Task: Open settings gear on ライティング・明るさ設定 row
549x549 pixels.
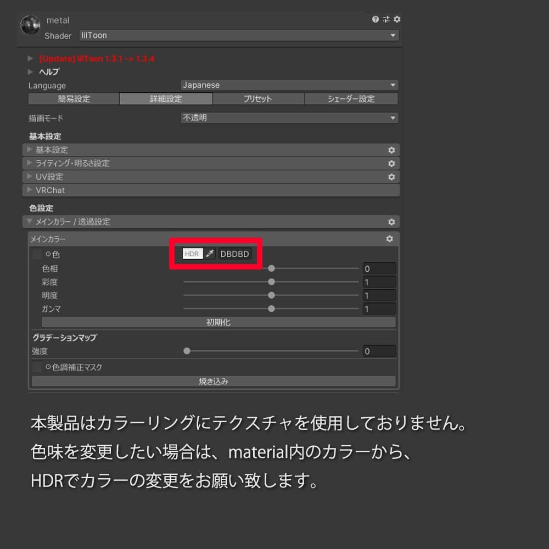Action: coord(391,163)
